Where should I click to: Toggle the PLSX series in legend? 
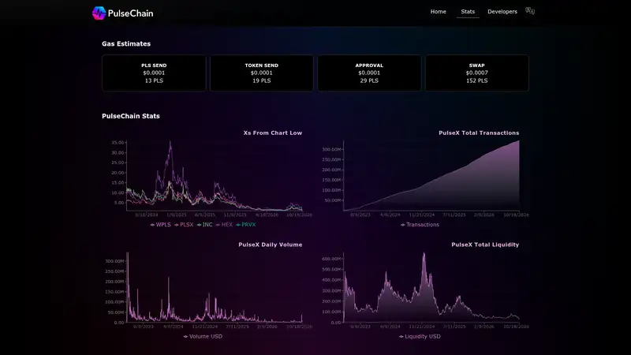point(184,225)
